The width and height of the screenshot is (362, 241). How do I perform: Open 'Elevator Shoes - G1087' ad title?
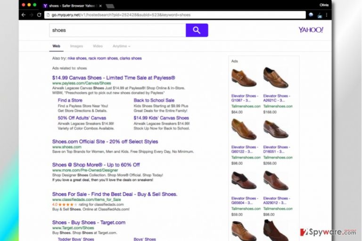pyautogui.click(x=245, y=98)
